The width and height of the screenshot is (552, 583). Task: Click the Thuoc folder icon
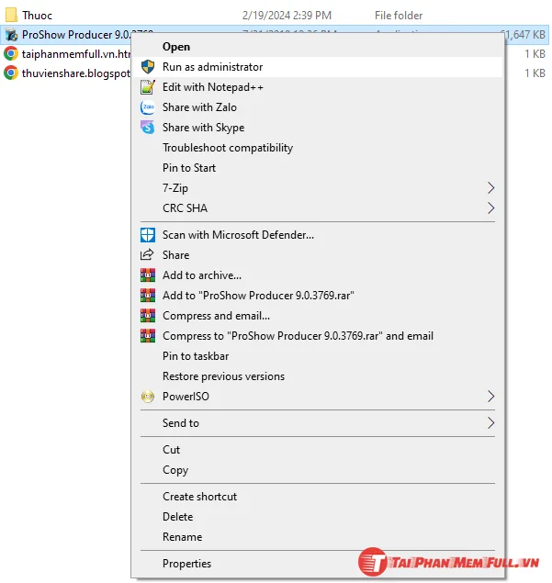click(11, 16)
